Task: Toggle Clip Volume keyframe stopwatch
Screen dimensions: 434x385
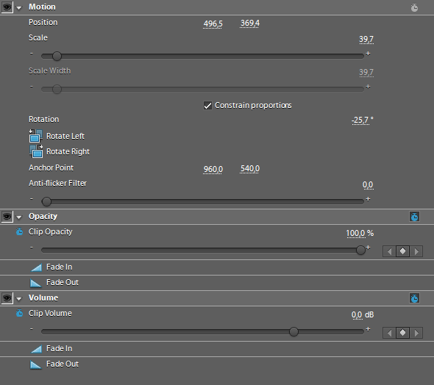Action: point(19,313)
